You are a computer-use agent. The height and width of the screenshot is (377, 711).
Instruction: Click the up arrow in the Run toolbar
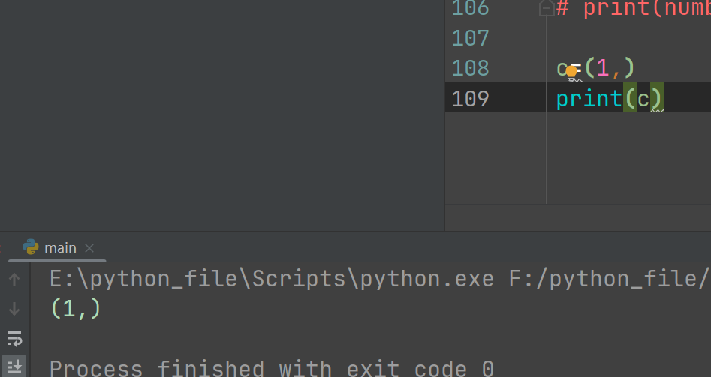coord(14,280)
